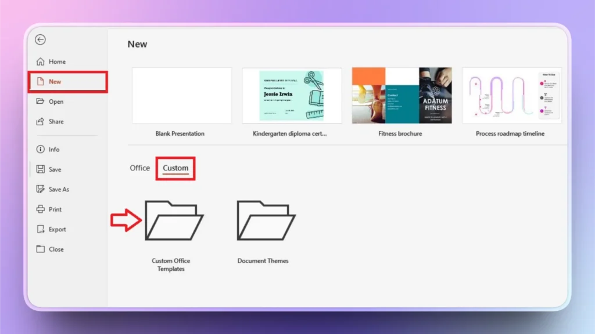This screenshot has height=334, width=595.
Task: Click Close in the sidebar menu
Action: tap(53, 249)
